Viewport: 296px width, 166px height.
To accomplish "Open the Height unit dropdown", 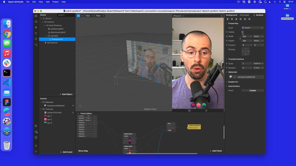I will (x=258, y=41).
